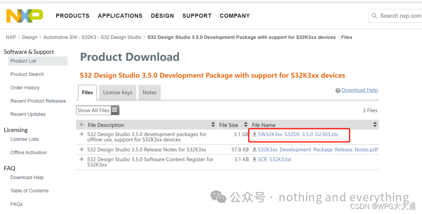Viewport: 422px width, 214px height.
Task: Click the 57.8 KB file size cell
Action: (240, 150)
